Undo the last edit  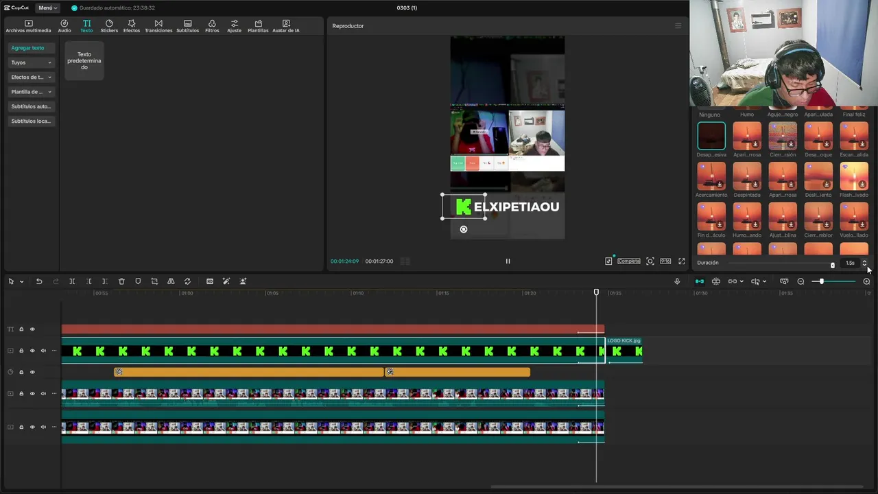(39, 281)
